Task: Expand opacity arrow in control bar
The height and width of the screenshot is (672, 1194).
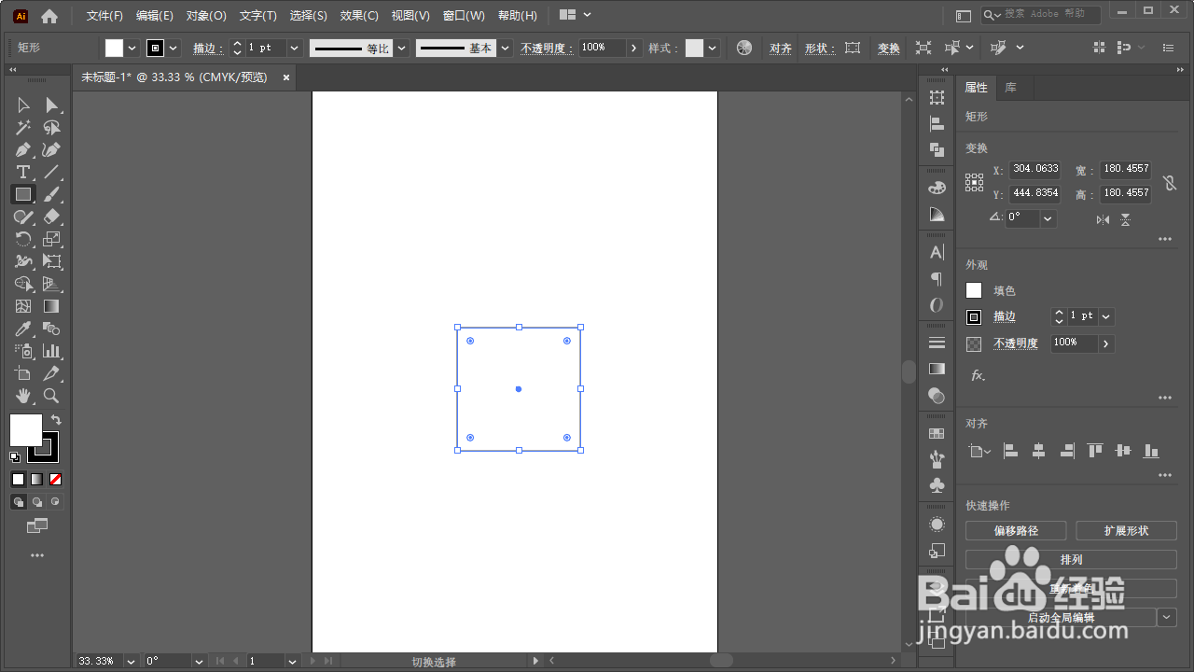Action: pos(634,48)
